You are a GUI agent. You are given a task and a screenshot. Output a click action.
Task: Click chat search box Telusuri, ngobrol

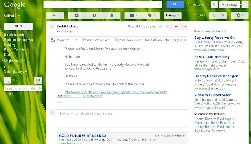click(x=23, y=88)
